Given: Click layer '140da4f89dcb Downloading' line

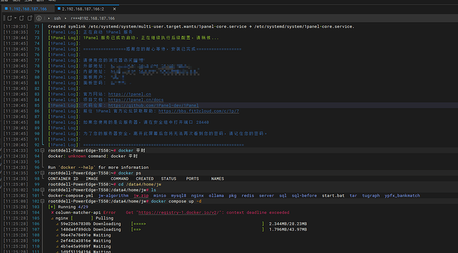Looking at the screenshot, I should click(90, 229).
